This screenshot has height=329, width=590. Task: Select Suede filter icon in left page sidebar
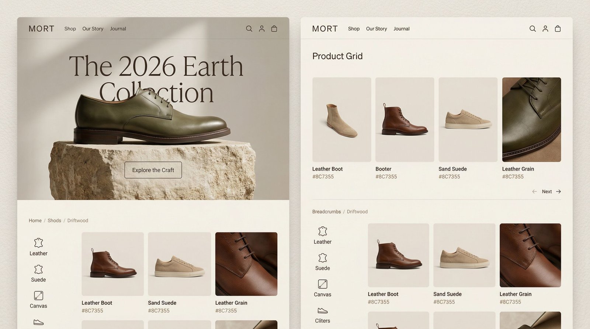click(x=39, y=269)
